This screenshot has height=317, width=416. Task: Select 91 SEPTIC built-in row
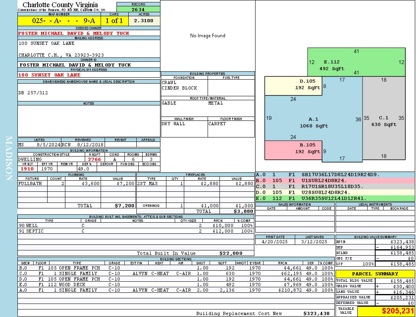coord(136,231)
